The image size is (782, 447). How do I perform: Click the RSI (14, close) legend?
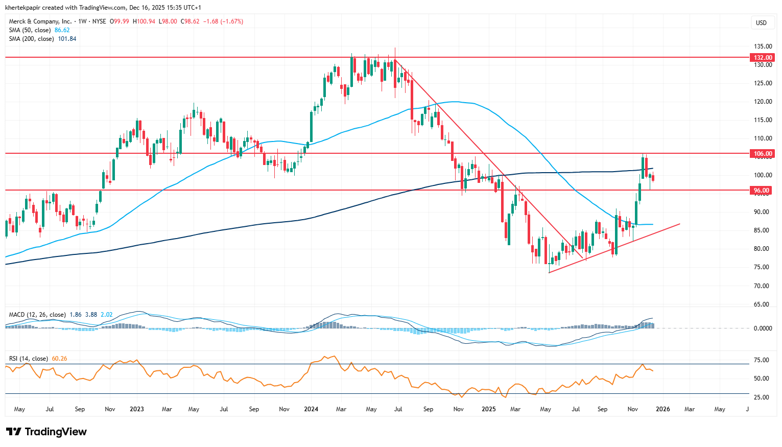[29, 359]
